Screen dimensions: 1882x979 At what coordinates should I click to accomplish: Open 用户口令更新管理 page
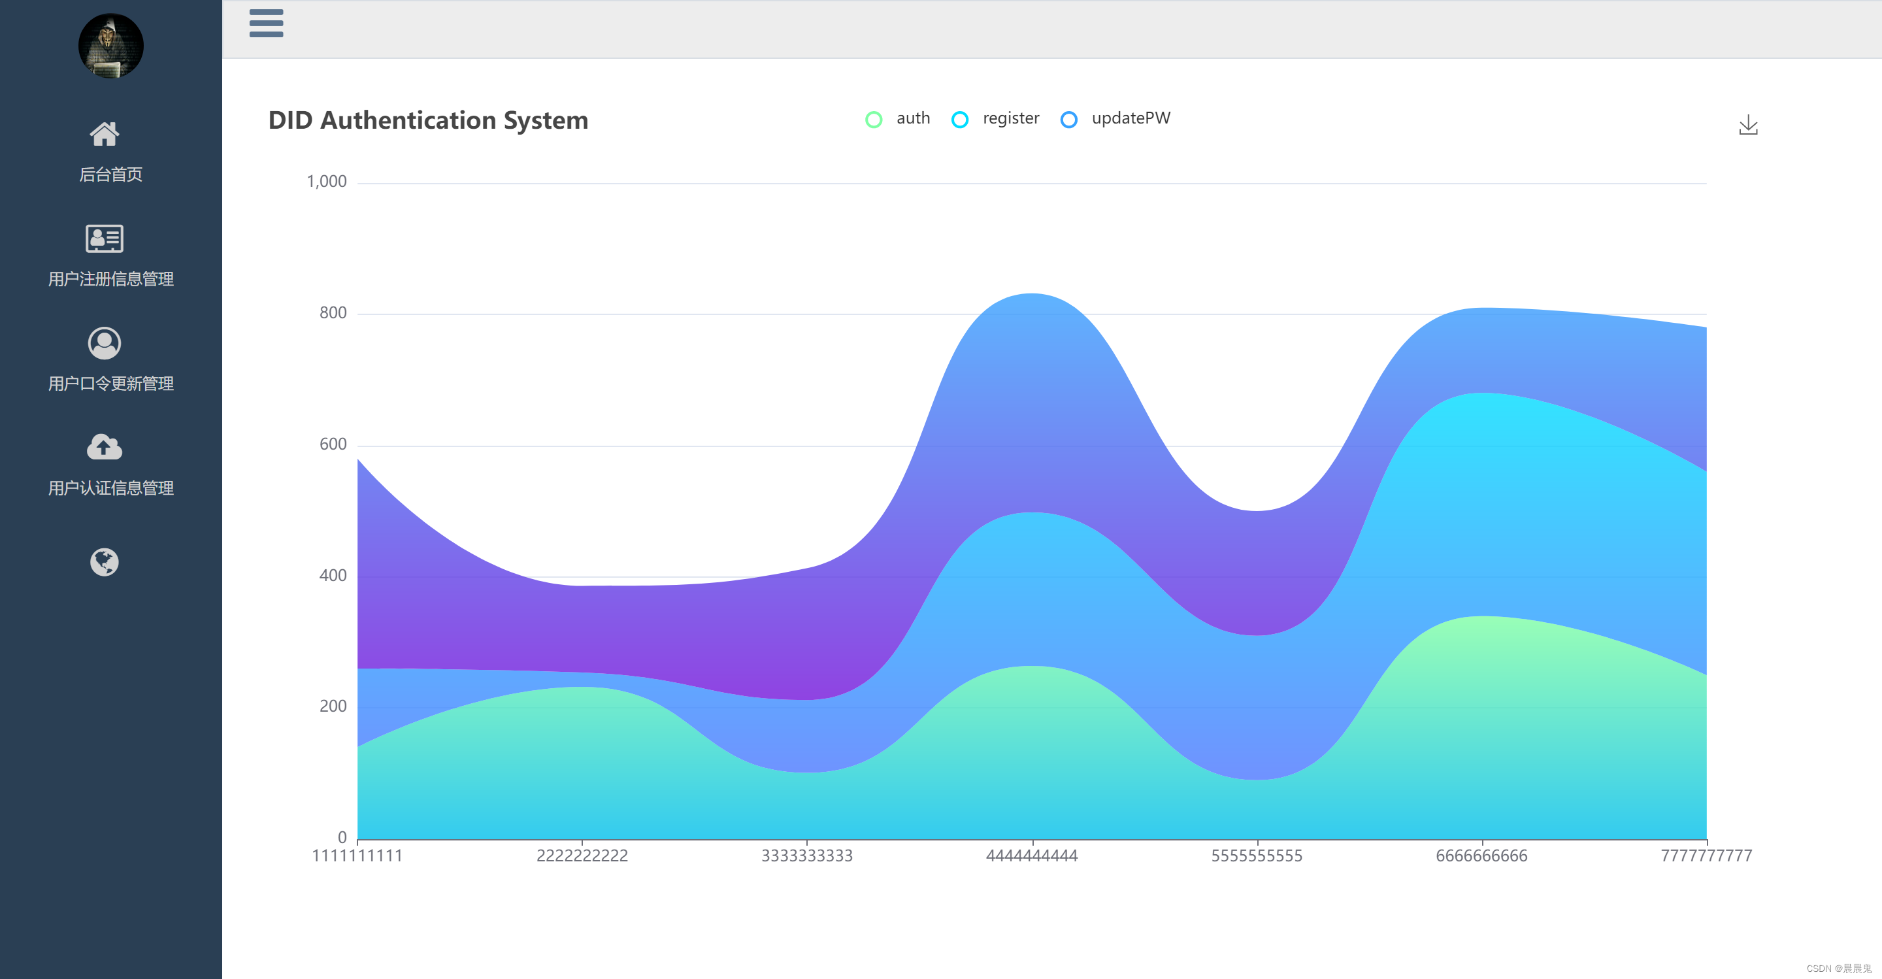[110, 384]
